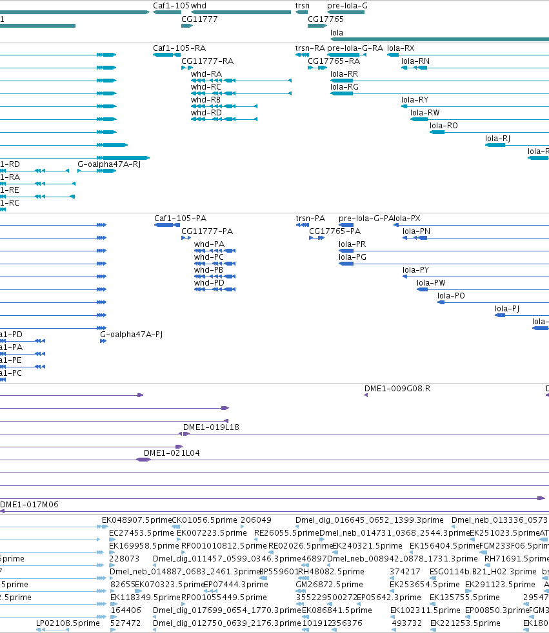
Task: Click the lola-RJ transcript label
Action: (497, 139)
